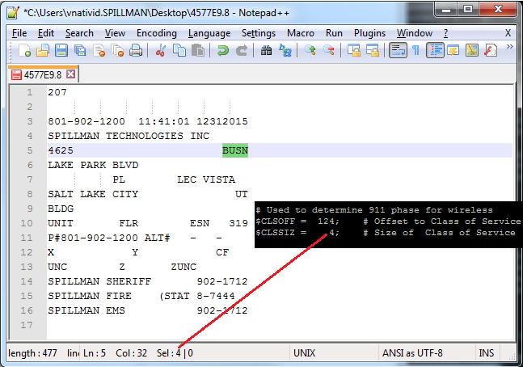Open the Plugins menu

(x=369, y=33)
